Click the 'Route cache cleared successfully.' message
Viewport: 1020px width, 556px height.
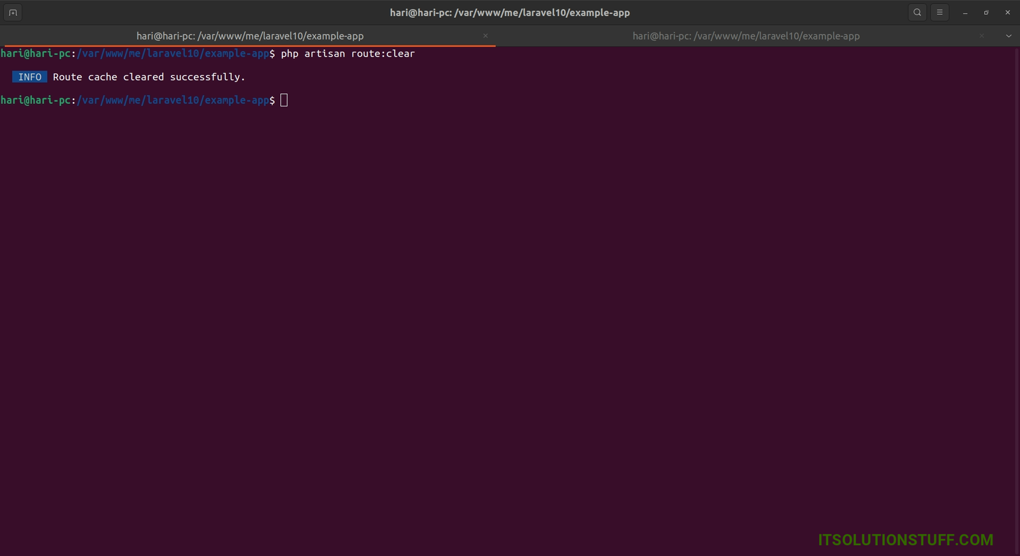point(149,77)
